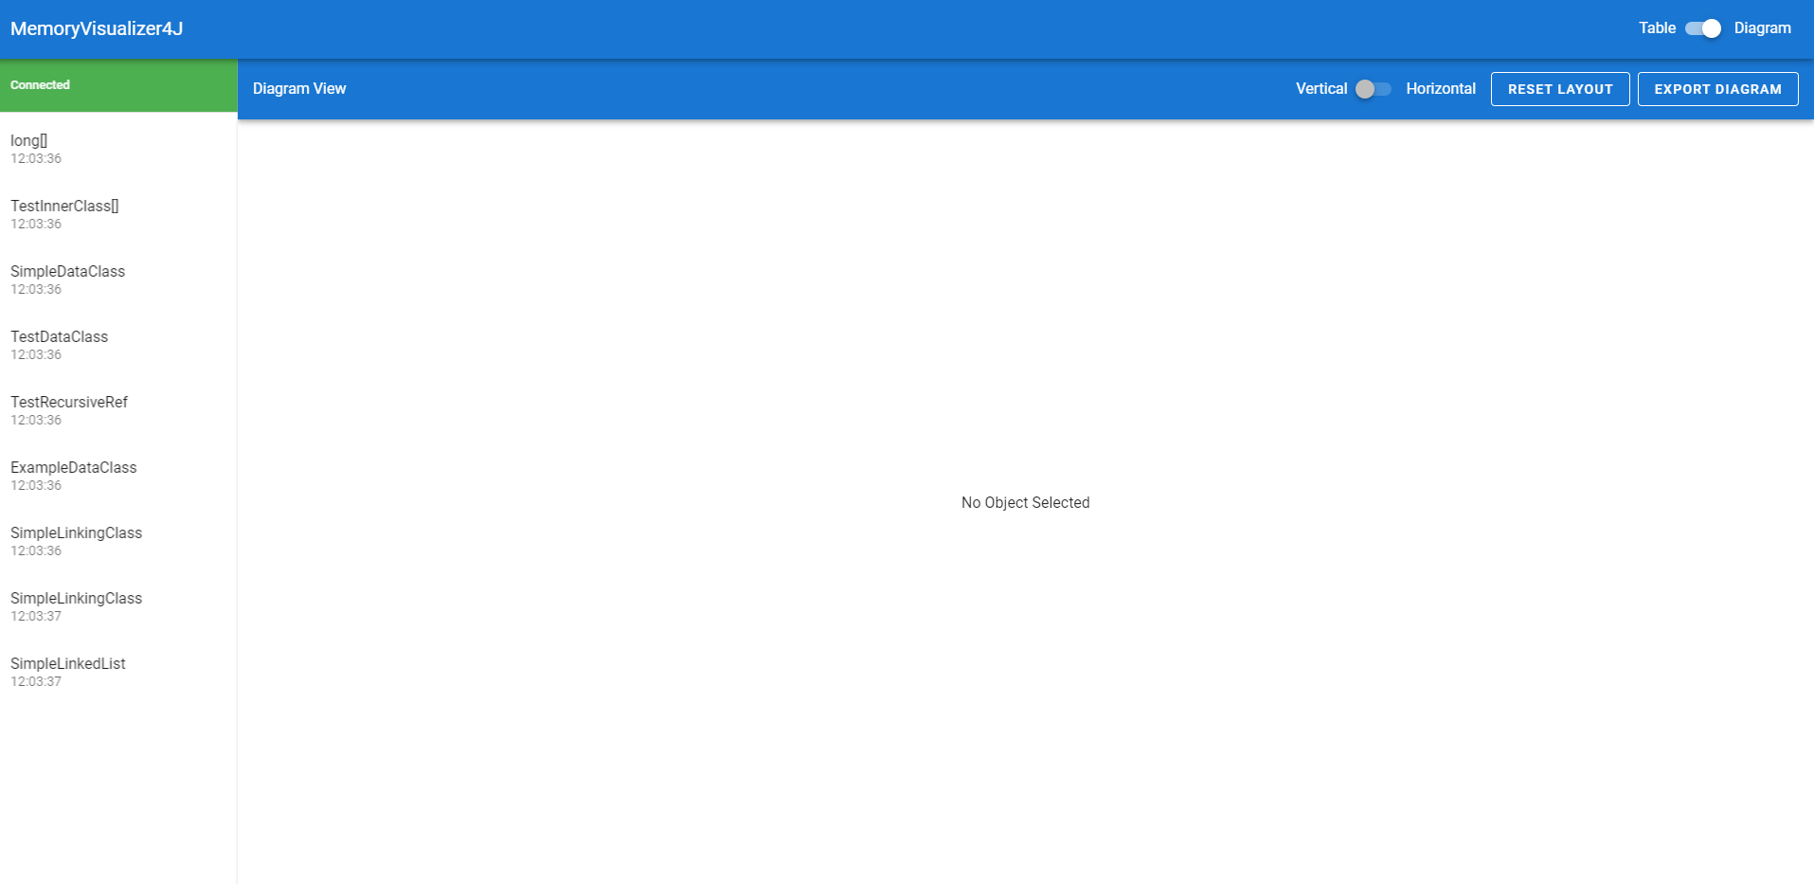Select the TestRecursiveRef entry
1814x884 pixels.
click(x=118, y=410)
